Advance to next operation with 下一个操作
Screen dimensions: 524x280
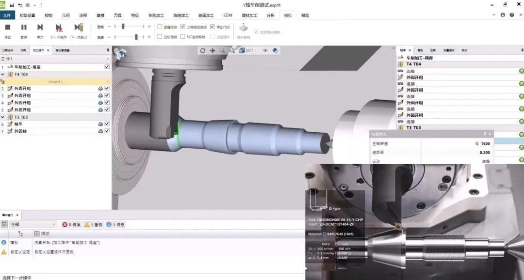[59, 28]
